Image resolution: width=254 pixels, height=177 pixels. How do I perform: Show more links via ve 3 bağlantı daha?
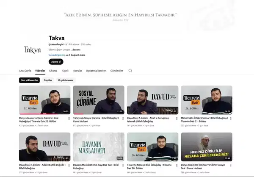click(76, 55)
